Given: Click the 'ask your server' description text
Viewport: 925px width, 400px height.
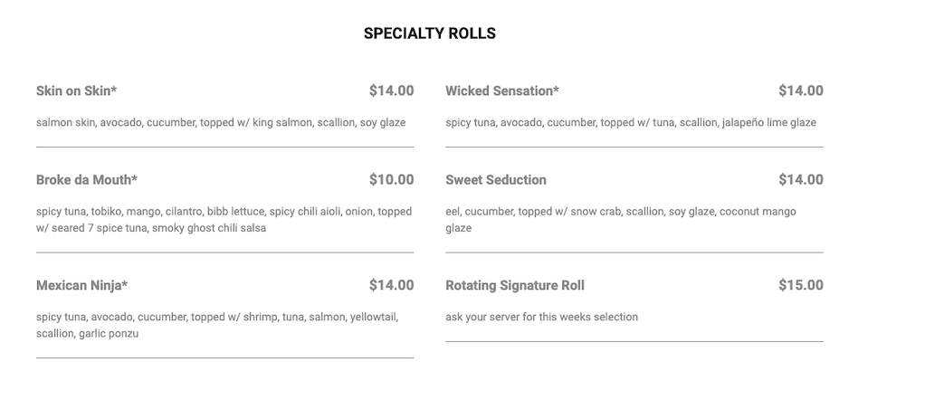Looking at the screenshot, I should click(x=541, y=317).
